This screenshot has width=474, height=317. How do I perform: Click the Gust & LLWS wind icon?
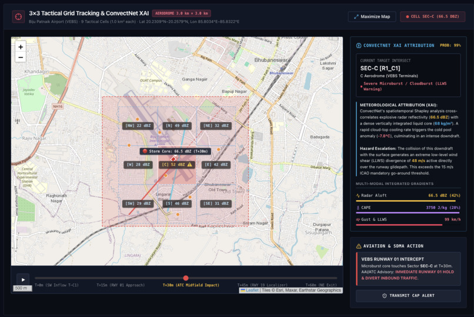click(x=358, y=220)
